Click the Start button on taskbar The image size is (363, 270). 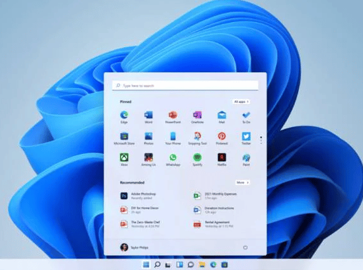point(146,264)
